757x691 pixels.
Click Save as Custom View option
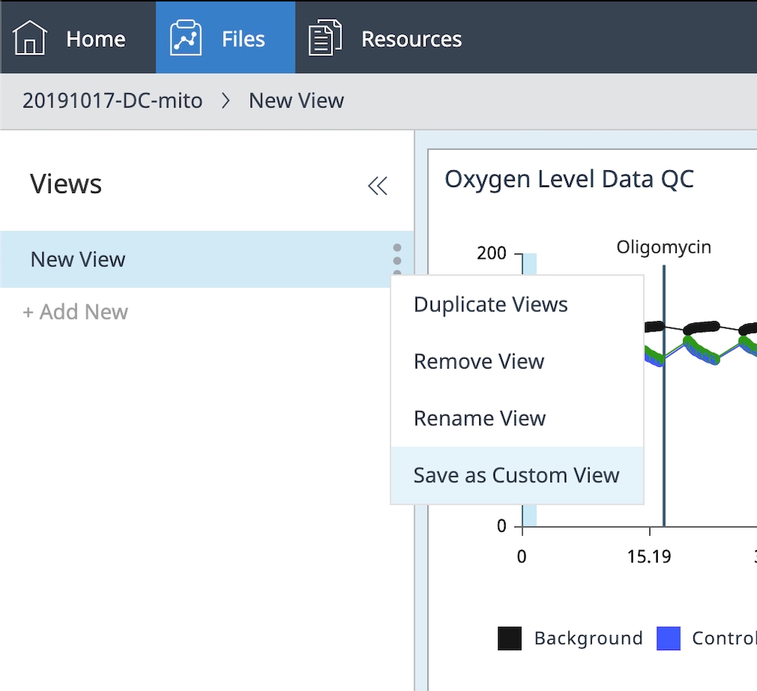coord(516,475)
